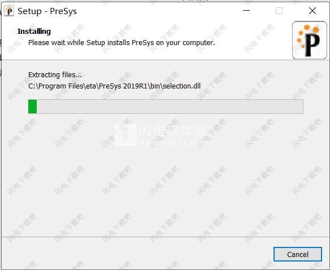The height and width of the screenshot is (270, 330).
Task: Click the orange dots on the PreSys logo
Action: 304,34
